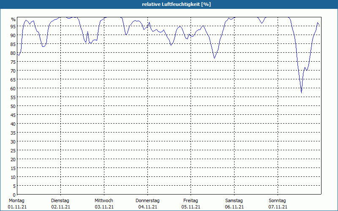Click the Mittwoch 03.11.21 date label
The height and width of the screenshot is (211, 338).
point(104,204)
